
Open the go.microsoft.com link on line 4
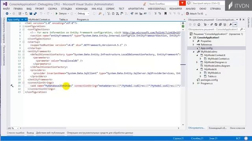point(151,33)
